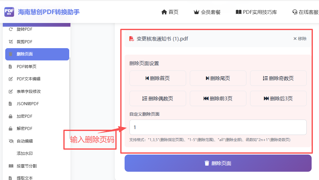Click trash icon in 删除页面 sidebar item
319x180 pixels.
pos(10,54)
